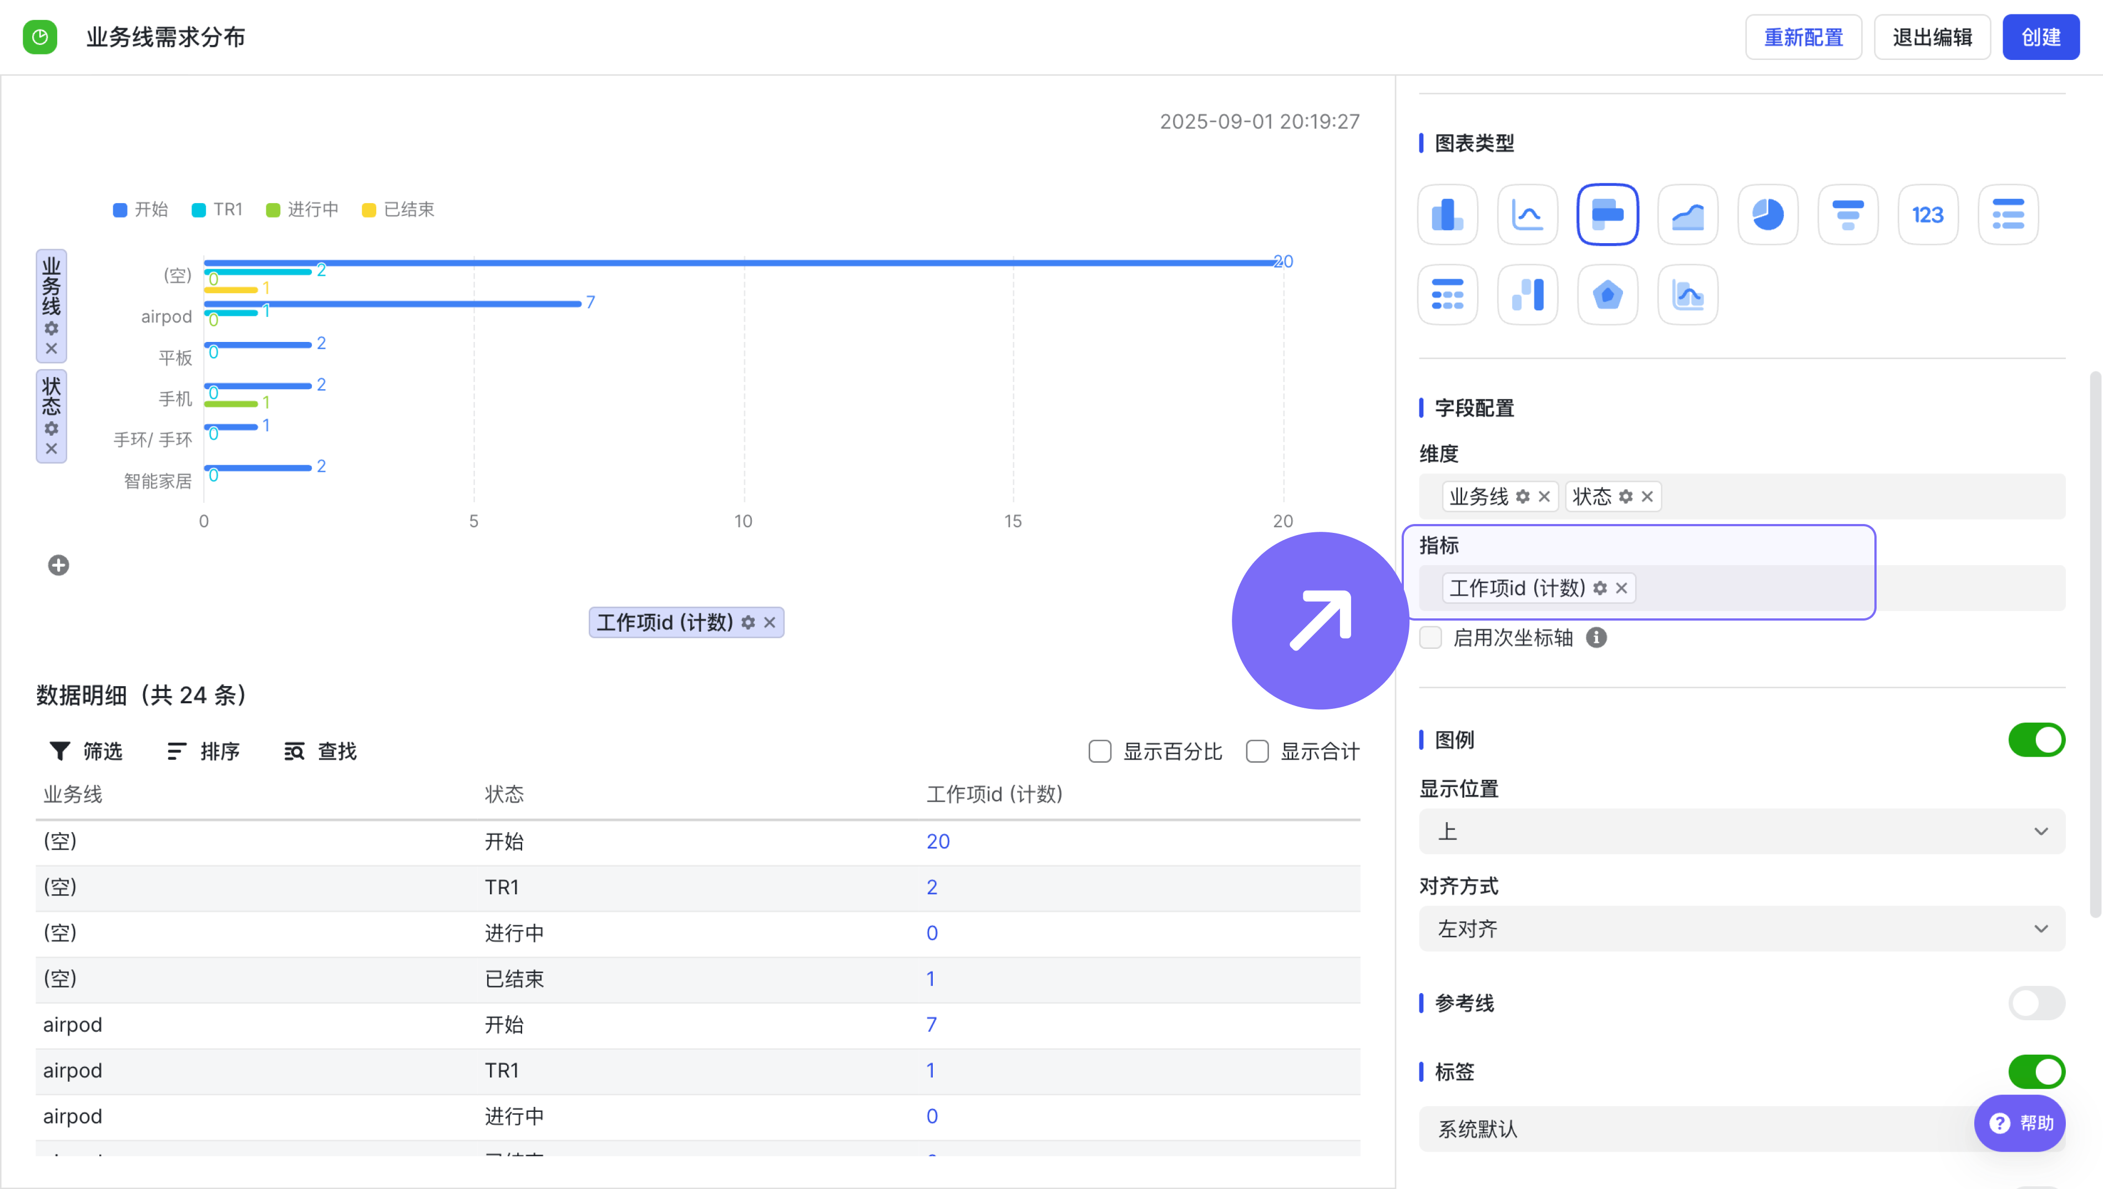Select the radar chart type icon
Viewport: 2103px width, 1189px height.
pyautogui.click(x=1607, y=295)
